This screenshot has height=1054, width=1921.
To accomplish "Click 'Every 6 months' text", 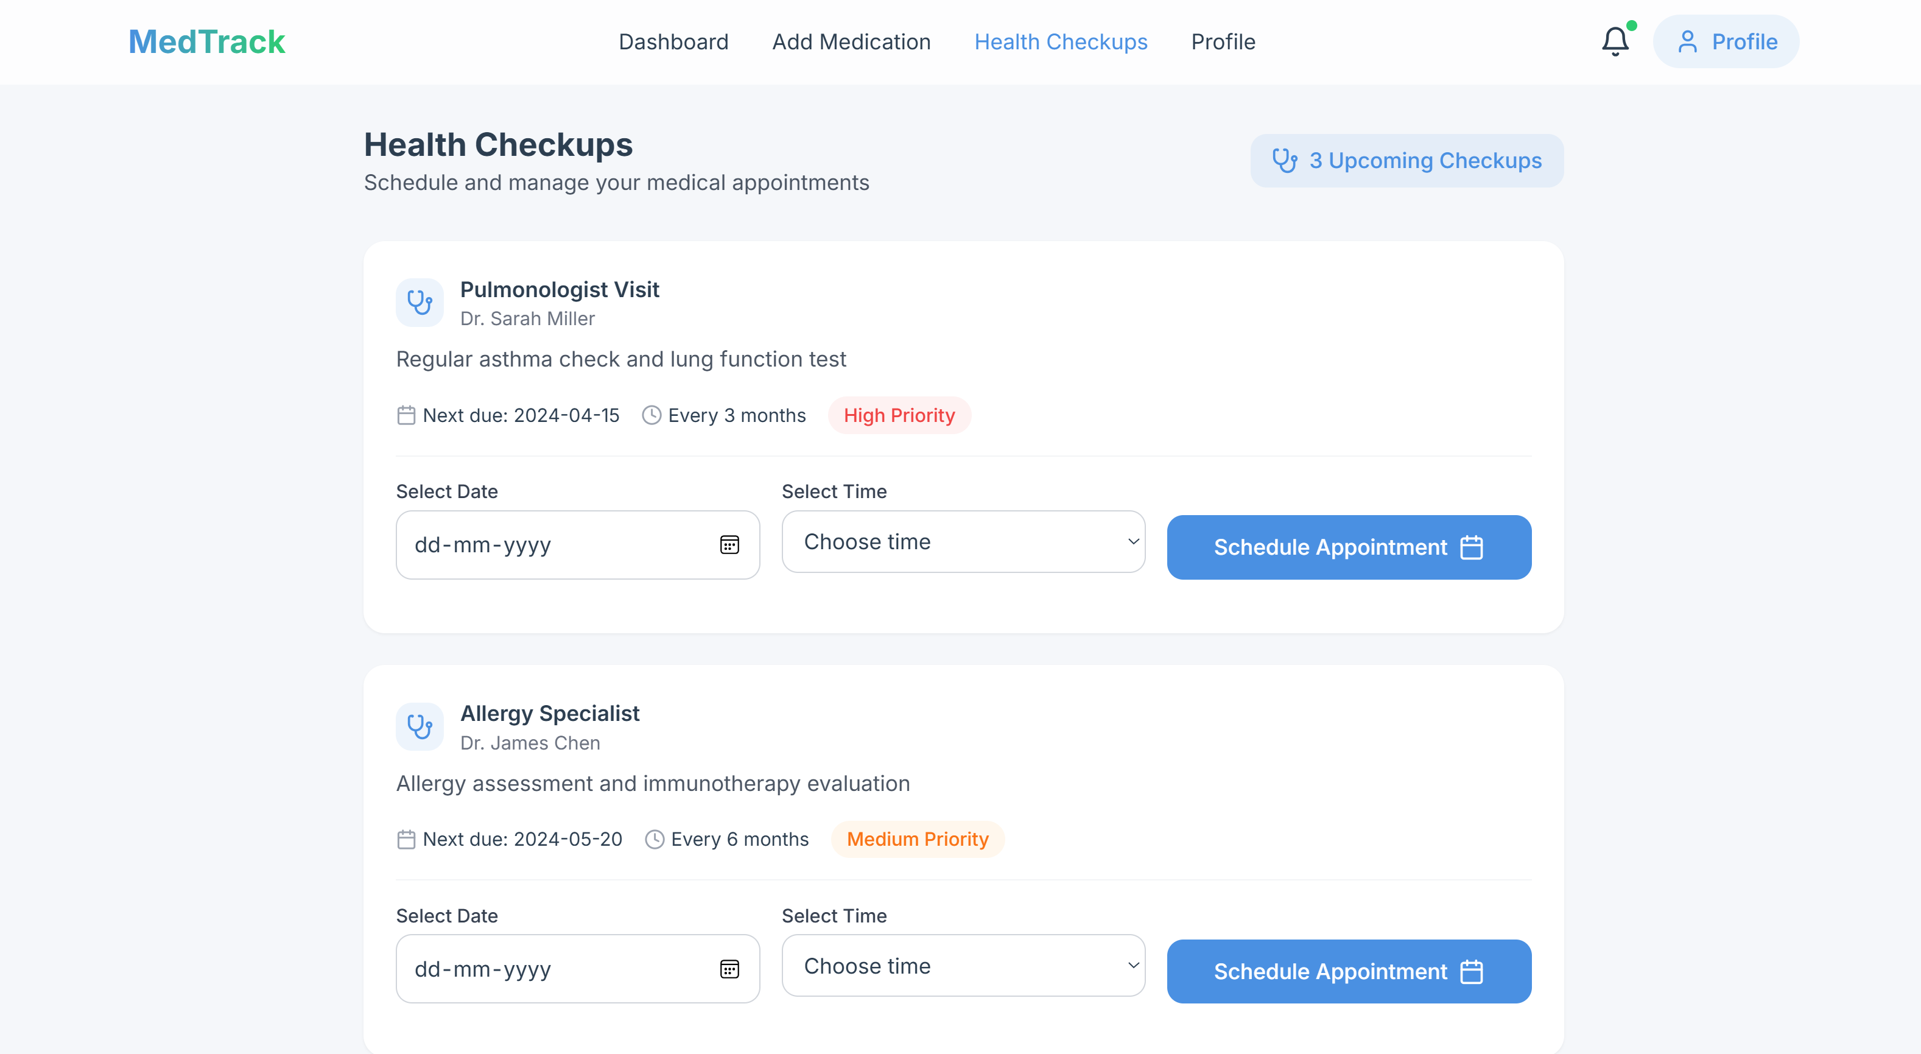I will tap(740, 839).
